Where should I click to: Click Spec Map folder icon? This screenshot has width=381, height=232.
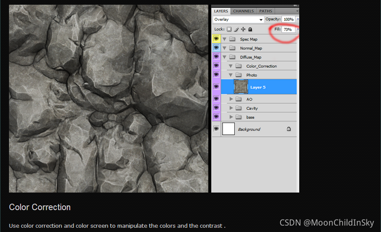click(x=232, y=39)
